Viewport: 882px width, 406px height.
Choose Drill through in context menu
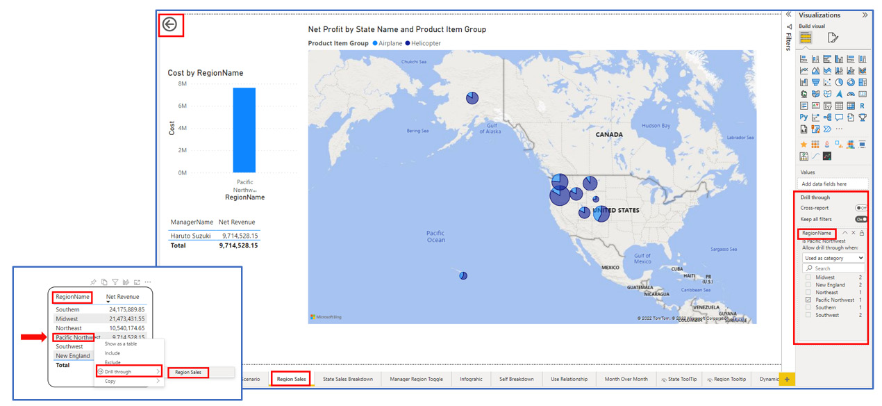click(128, 372)
